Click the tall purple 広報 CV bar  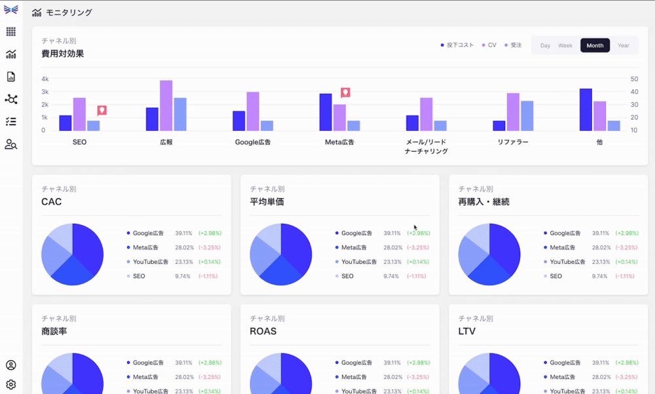(x=166, y=105)
